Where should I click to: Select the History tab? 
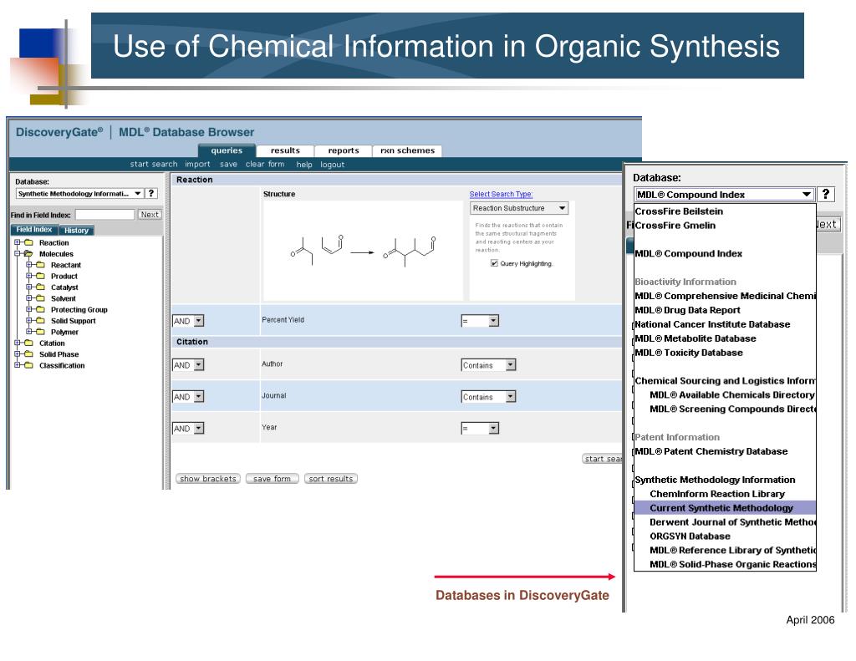[76, 231]
